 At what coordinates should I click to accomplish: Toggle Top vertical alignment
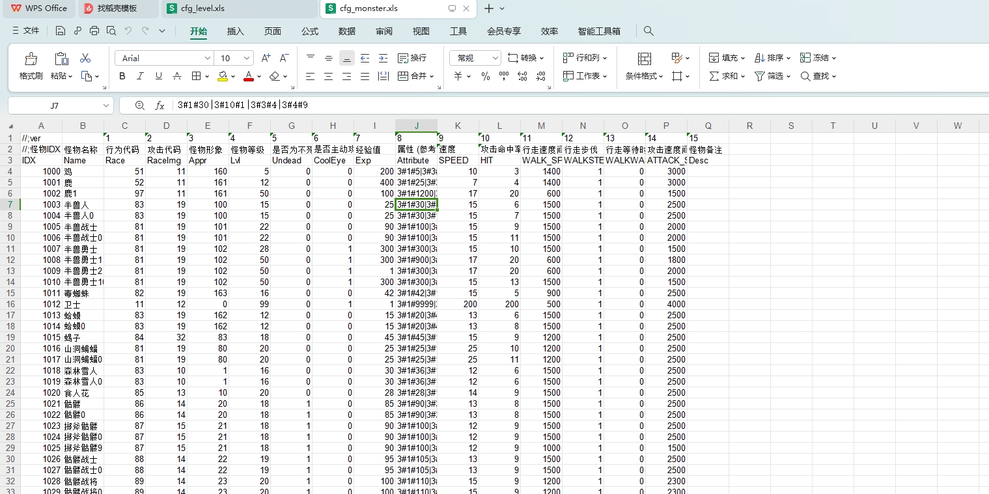click(x=311, y=58)
